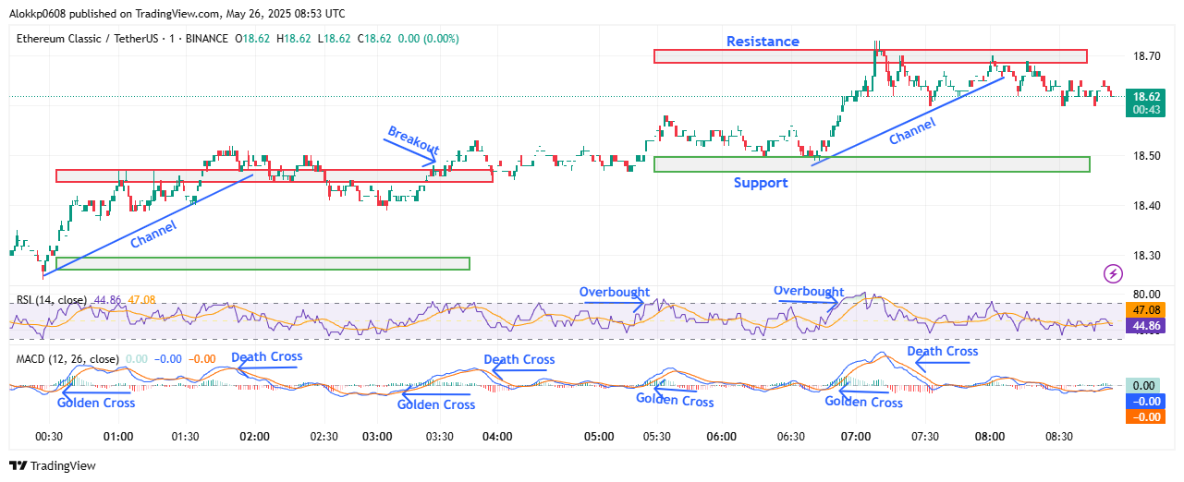Click the low value L18.62

coord(333,39)
